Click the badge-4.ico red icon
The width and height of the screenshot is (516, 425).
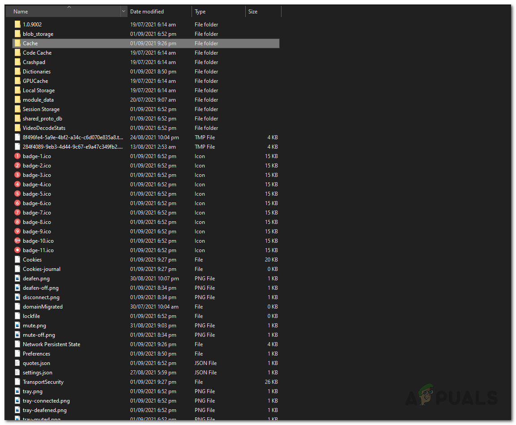point(17,185)
